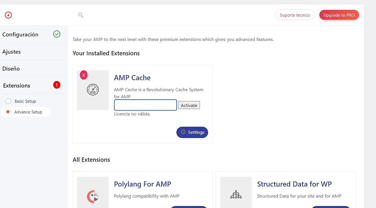Screen dimensions: 376x208
Task: Click the Upgrade to PRO button
Action: coord(339,15)
